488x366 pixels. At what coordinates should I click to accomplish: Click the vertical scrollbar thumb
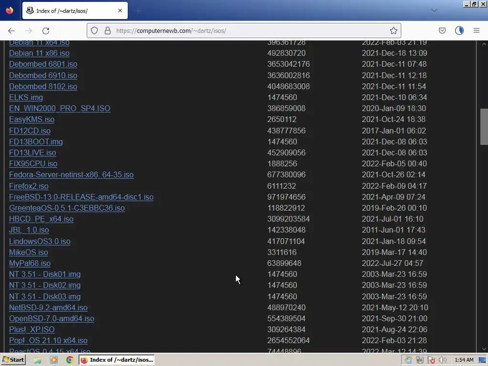click(484, 127)
